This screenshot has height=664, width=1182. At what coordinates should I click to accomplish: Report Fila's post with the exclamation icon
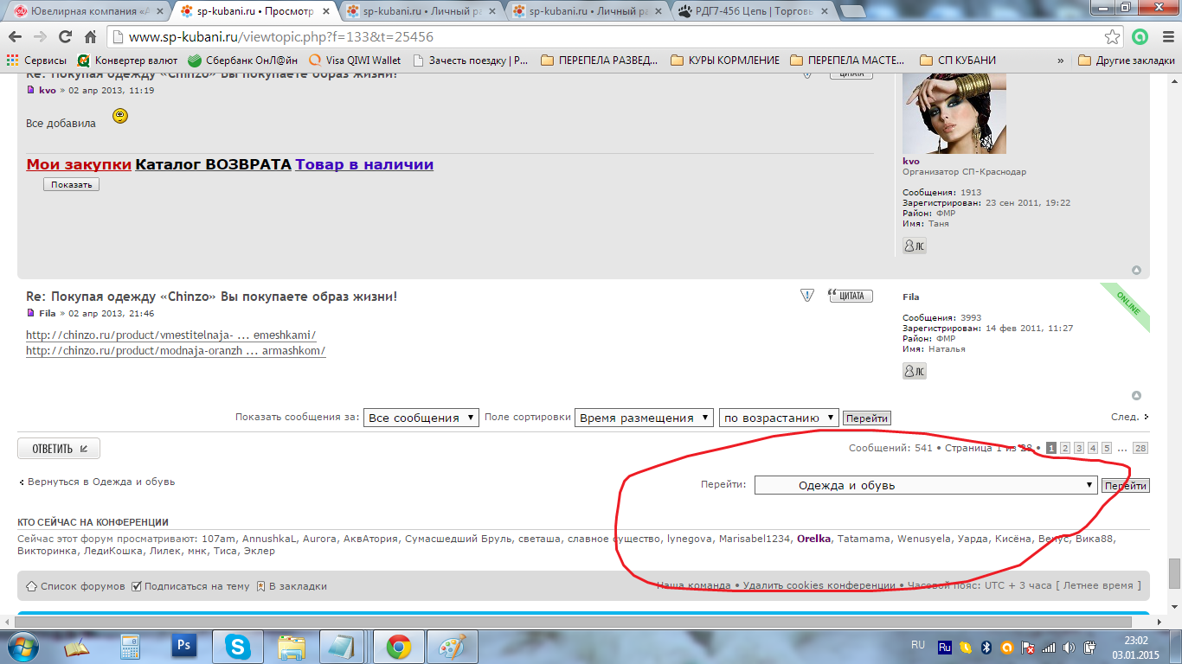[807, 296]
